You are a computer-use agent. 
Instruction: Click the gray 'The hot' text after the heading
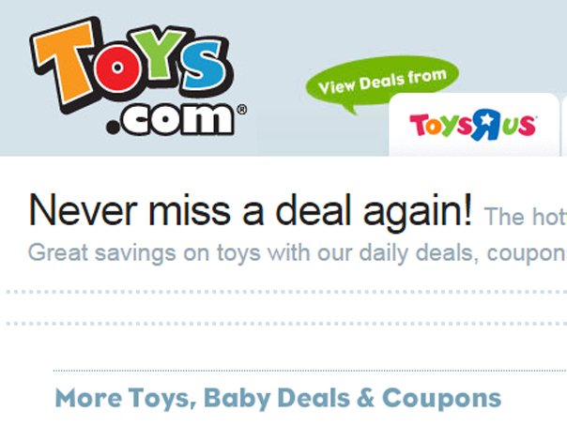point(525,217)
